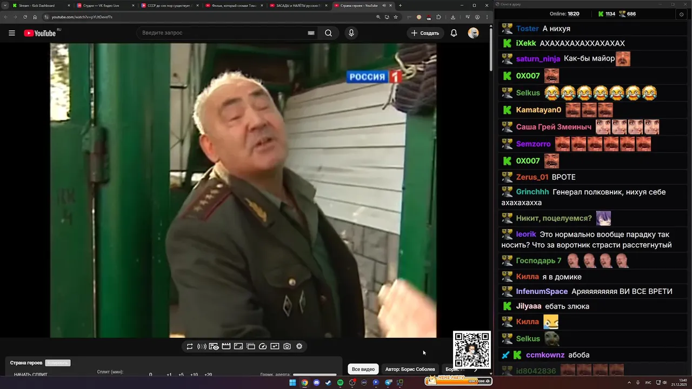Select the 'Все видео' chip

(363, 369)
